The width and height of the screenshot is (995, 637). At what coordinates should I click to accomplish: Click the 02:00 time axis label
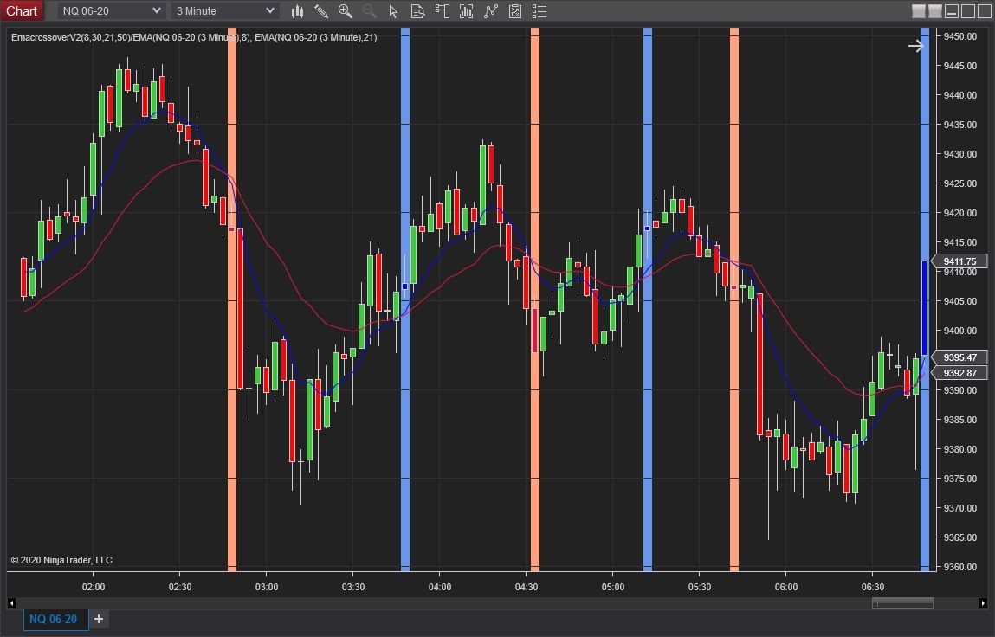tap(94, 587)
